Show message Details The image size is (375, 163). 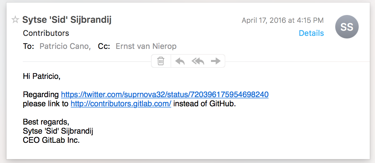click(x=311, y=33)
